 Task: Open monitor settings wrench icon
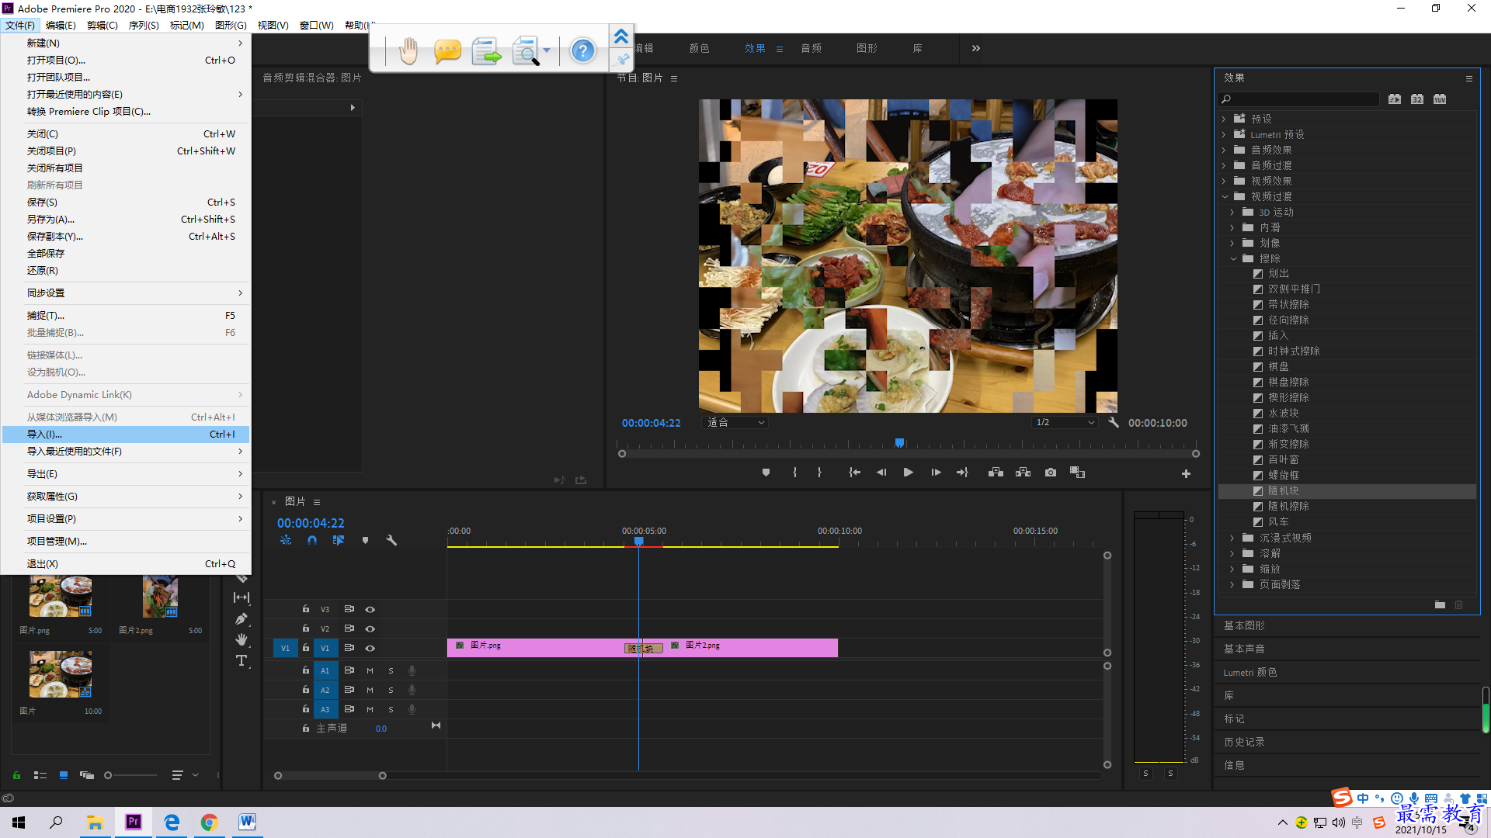(1114, 423)
